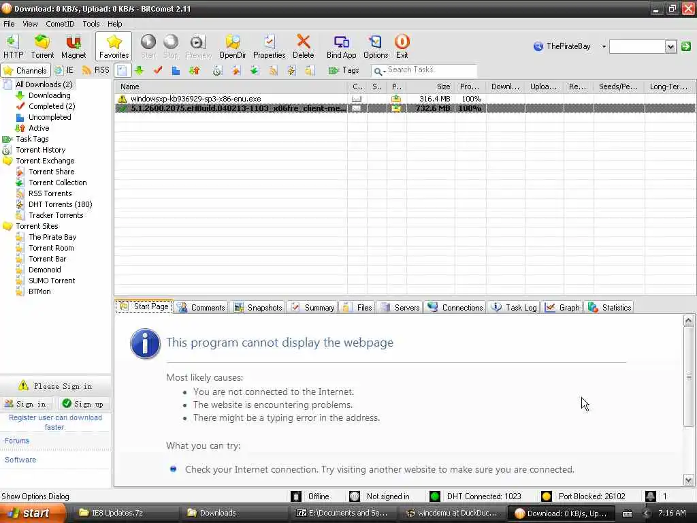The image size is (697, 523).
Task: Open the Files tab
Action: pos(357,307)
